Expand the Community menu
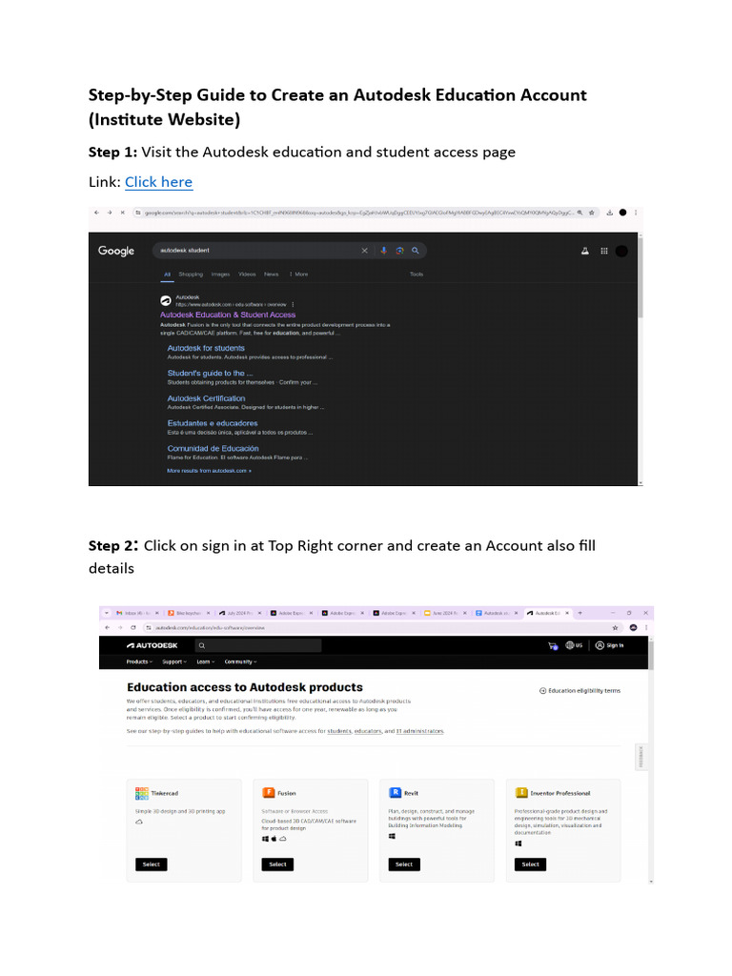The image size is (732, 976). [241, 661]
